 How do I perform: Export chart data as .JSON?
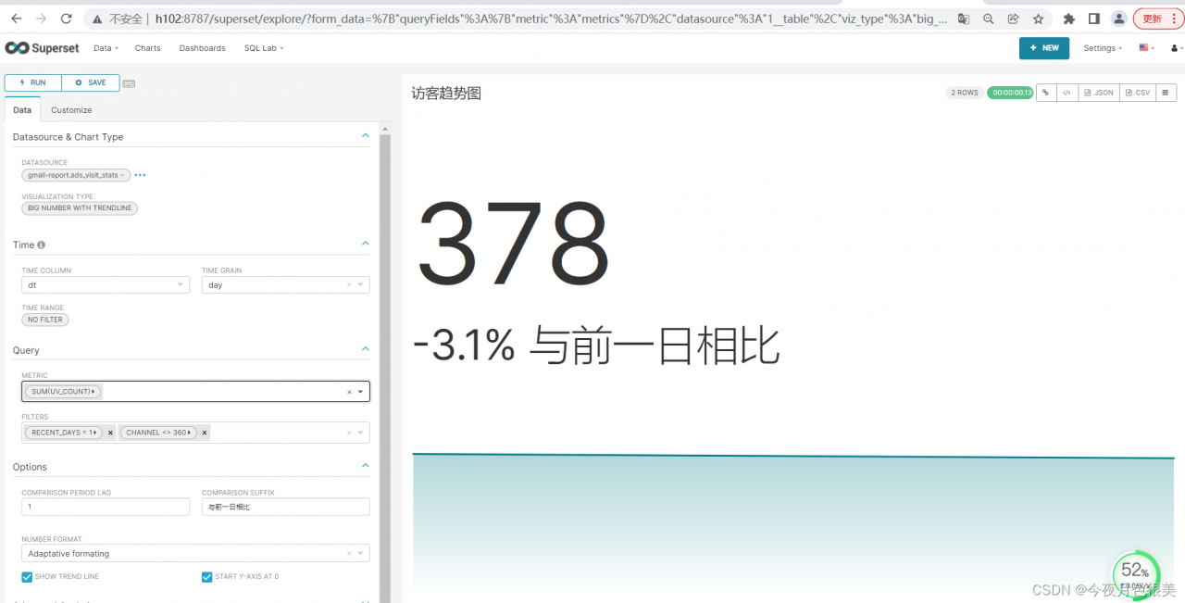(1098, 92)
